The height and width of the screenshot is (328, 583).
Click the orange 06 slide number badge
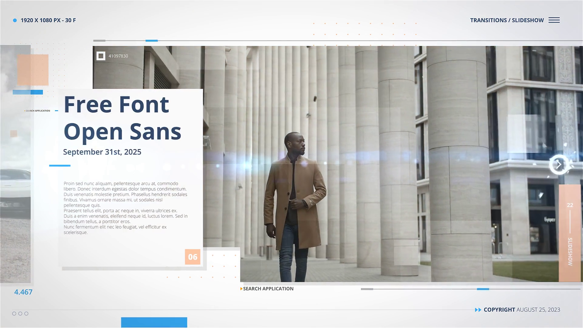(193, 257)
